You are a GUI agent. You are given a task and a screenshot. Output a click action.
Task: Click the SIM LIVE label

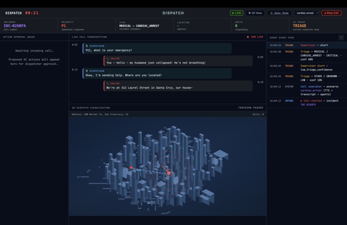pyautogui.click(x=257, y=37)
